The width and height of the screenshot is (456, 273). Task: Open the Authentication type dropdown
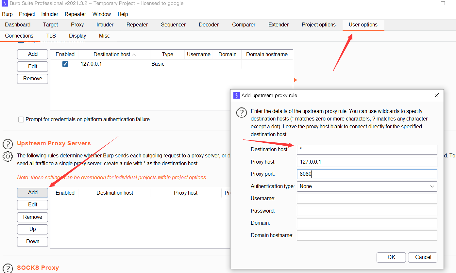point(367,186)
